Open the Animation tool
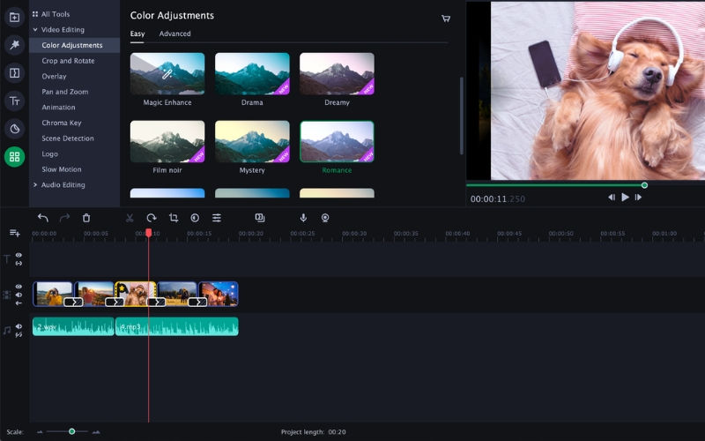This screenshot has width=705, height=441. click(x=58, y=108)
